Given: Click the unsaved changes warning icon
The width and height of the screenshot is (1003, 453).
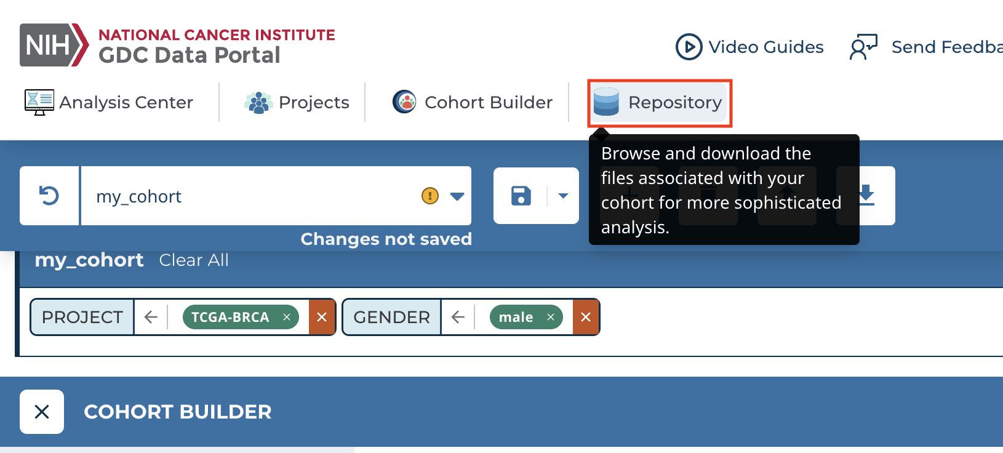Looking at the screenshot, I should coord(430,196).
